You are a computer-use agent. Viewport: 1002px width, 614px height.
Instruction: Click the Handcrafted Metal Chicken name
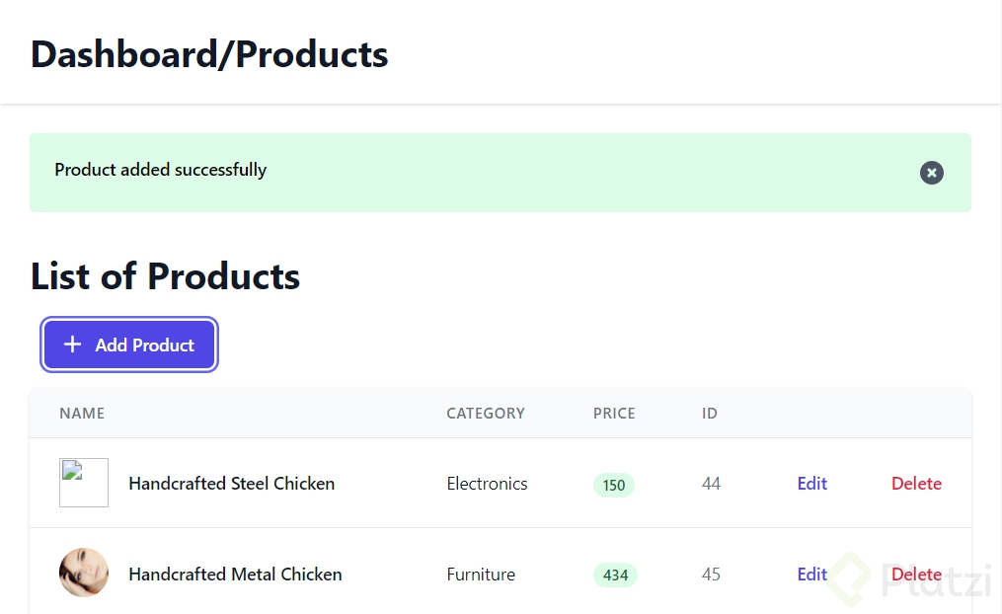tap(235, 574)
